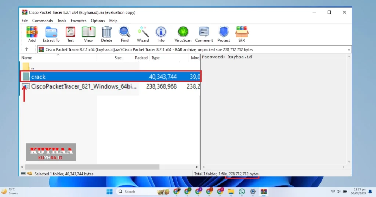The width and height of the screenshot is (376, 197).
Task: Click comment pane scroll up arrow
Action: tap(349, 57)
